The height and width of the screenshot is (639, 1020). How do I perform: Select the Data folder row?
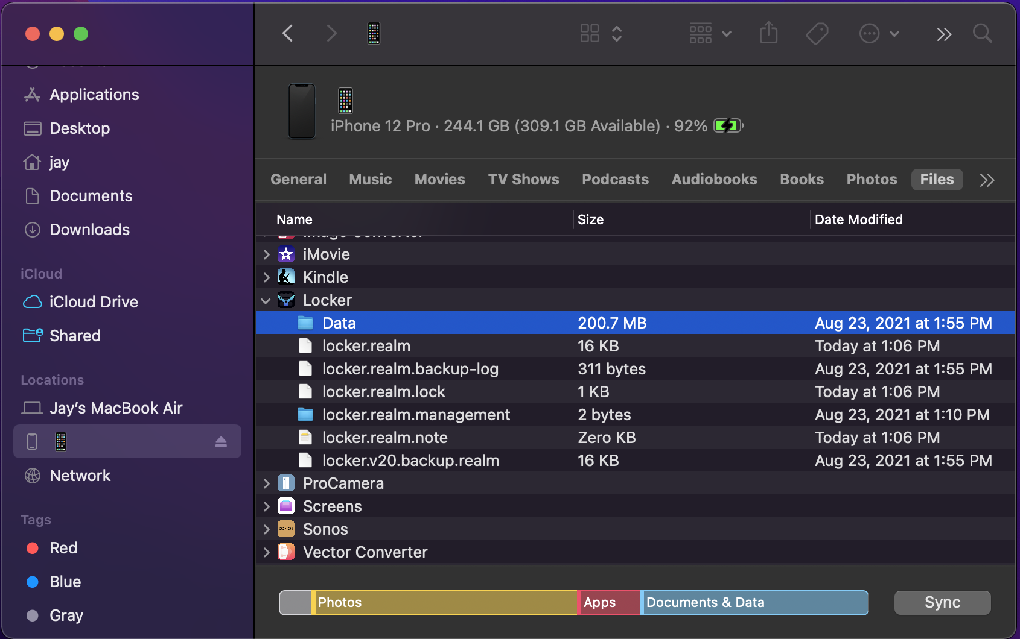pyautogui.click(x=636, y=323)
